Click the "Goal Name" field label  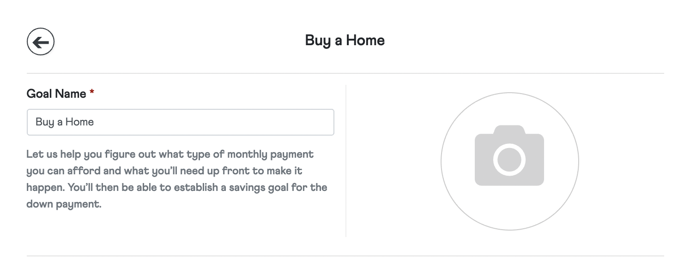coord(56,94)
